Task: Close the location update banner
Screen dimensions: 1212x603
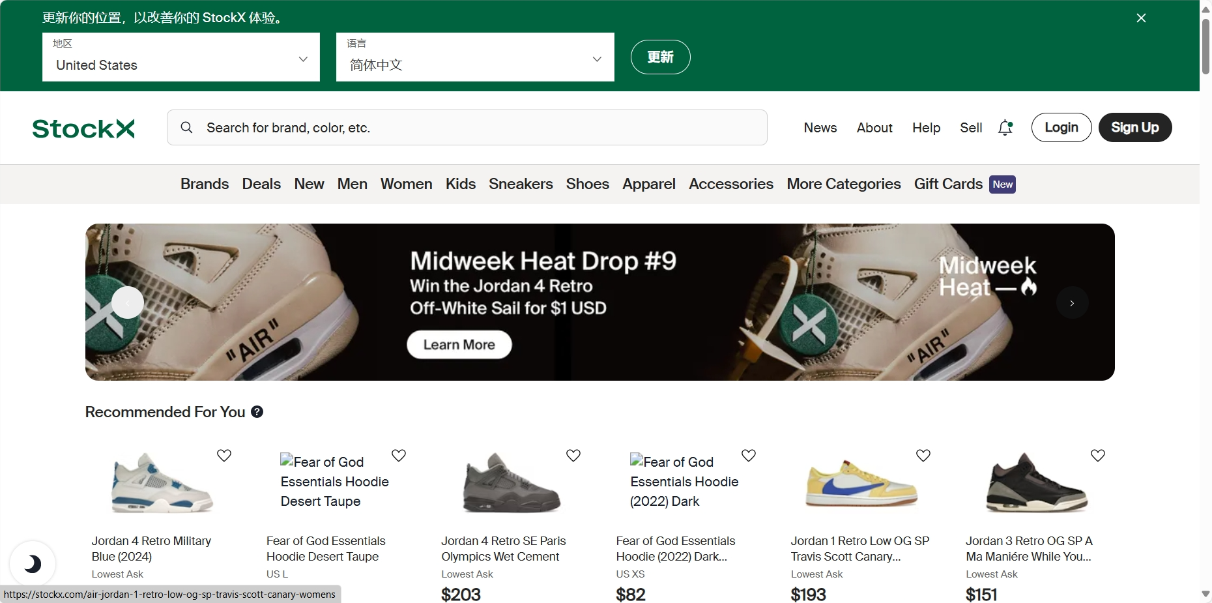Action: click(1141, 18)
